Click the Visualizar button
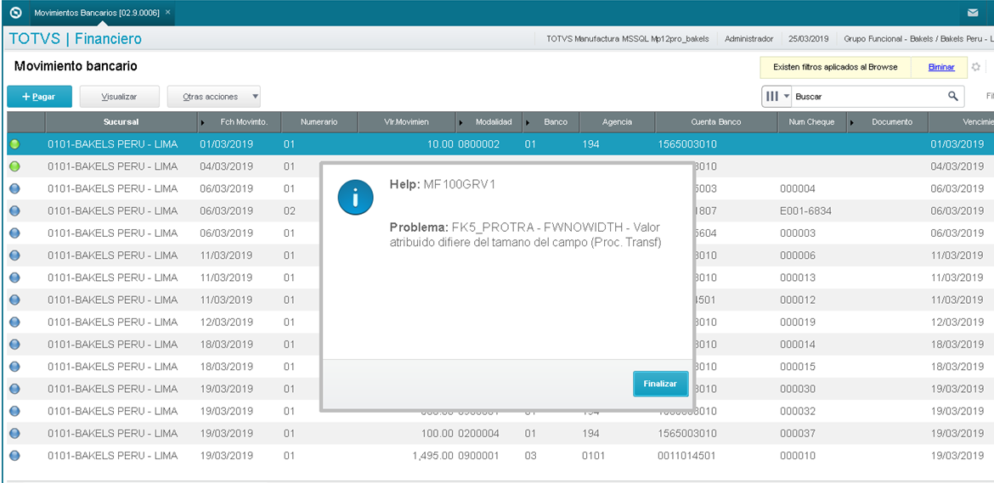The image size is (994, 483). (x=119, y=97)
